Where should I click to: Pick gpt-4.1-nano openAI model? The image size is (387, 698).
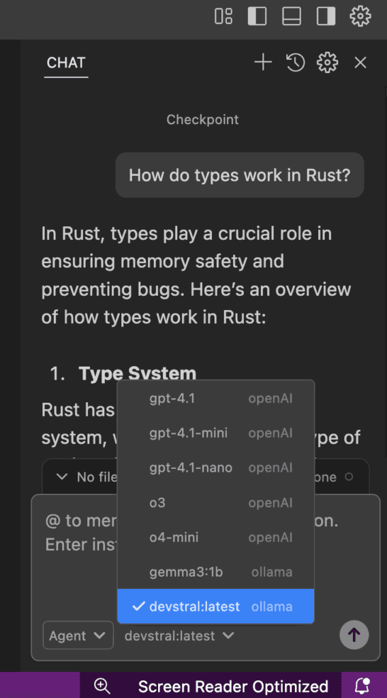(216, 468)
